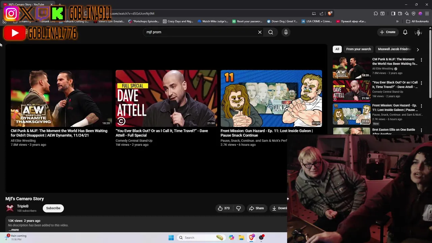Expand description with '...more'
Screen dimensions: 432x243
(14, 230)
